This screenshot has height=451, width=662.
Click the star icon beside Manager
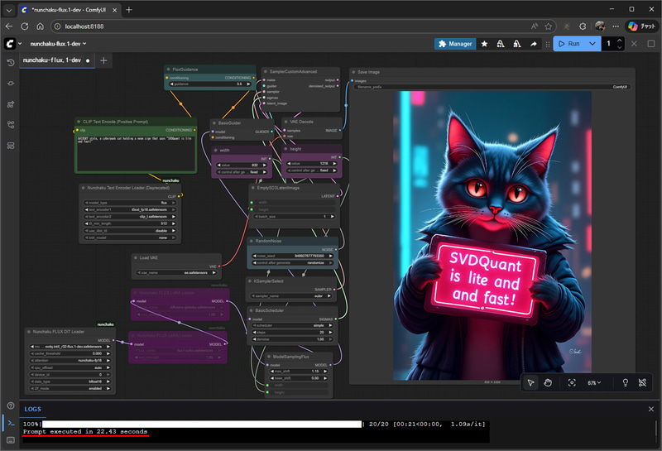(484, 43)
